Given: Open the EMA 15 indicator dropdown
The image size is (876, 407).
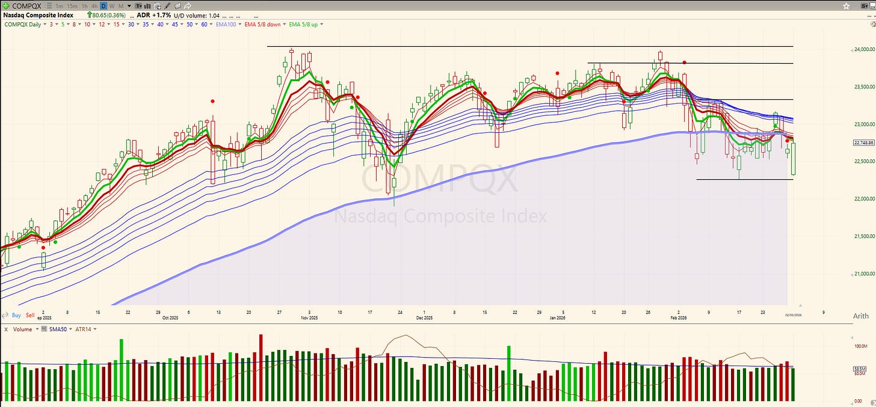Looking at the screenshot, I should click(x=123, y=25).
